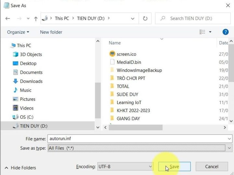
Task: Click the Save button
Action: 174,167
